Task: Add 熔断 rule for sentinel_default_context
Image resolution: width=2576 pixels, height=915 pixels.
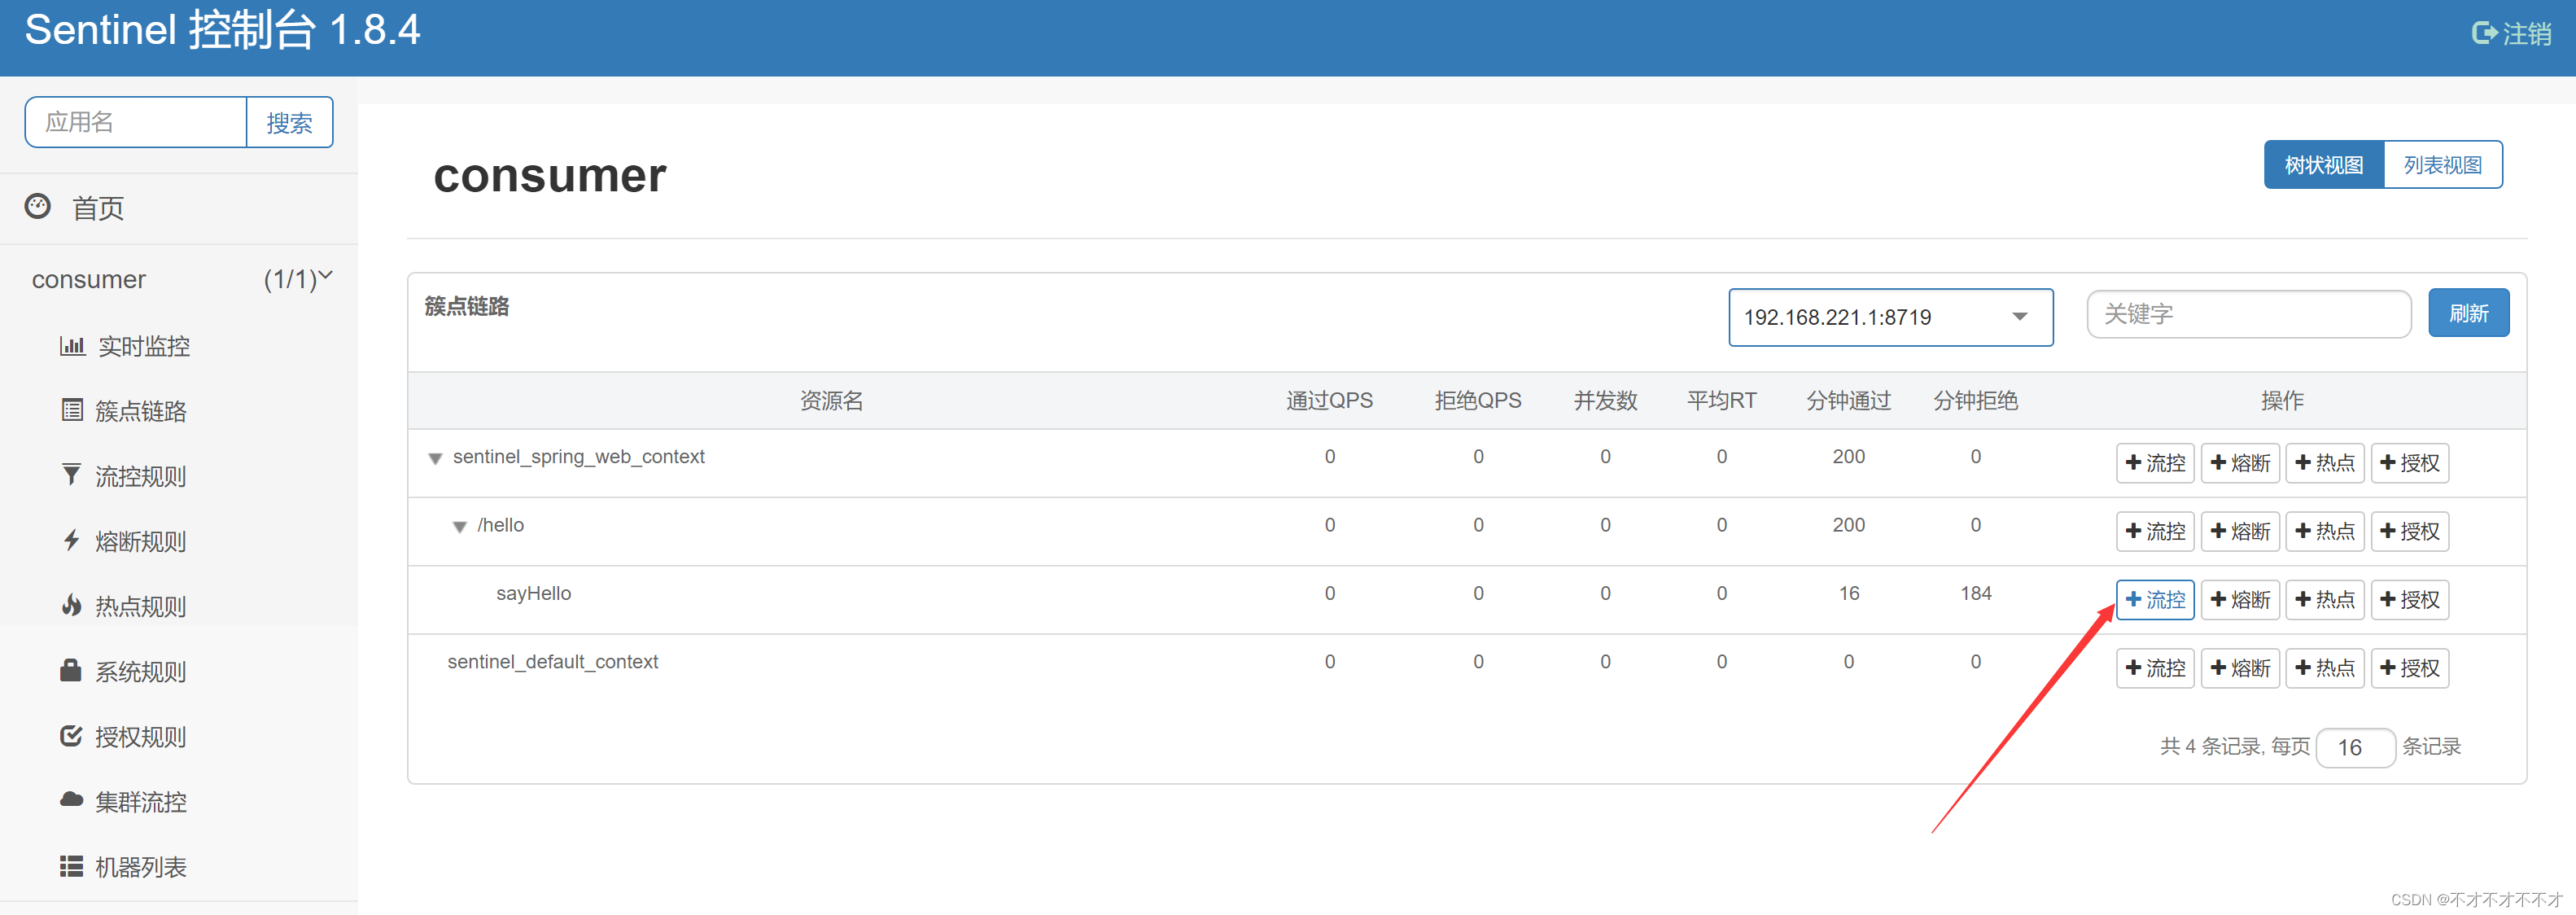Action: pos(2240,668)
